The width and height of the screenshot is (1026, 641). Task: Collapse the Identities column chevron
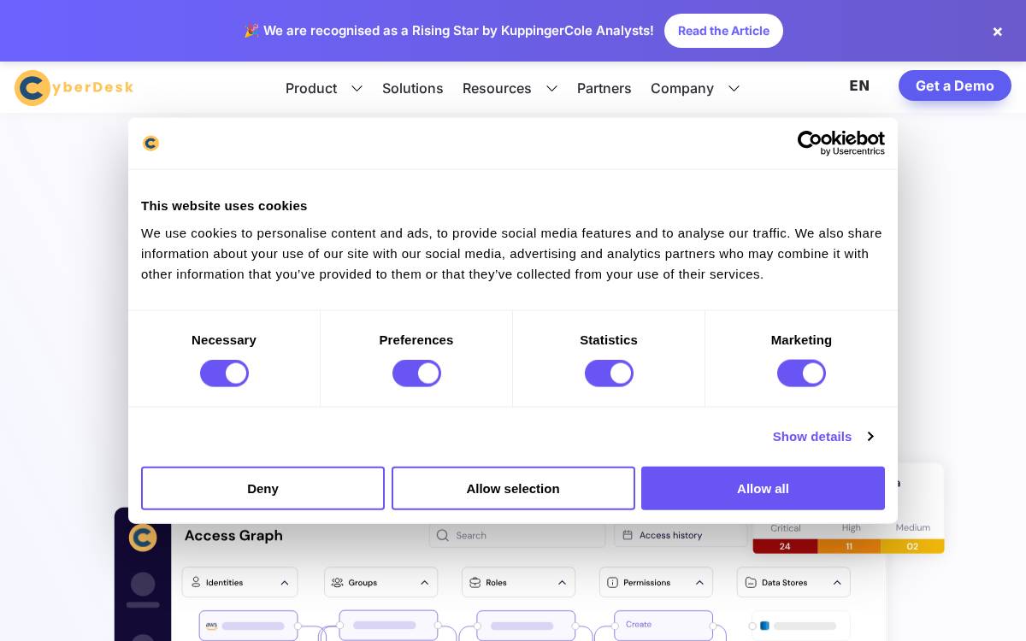[285, 583]
